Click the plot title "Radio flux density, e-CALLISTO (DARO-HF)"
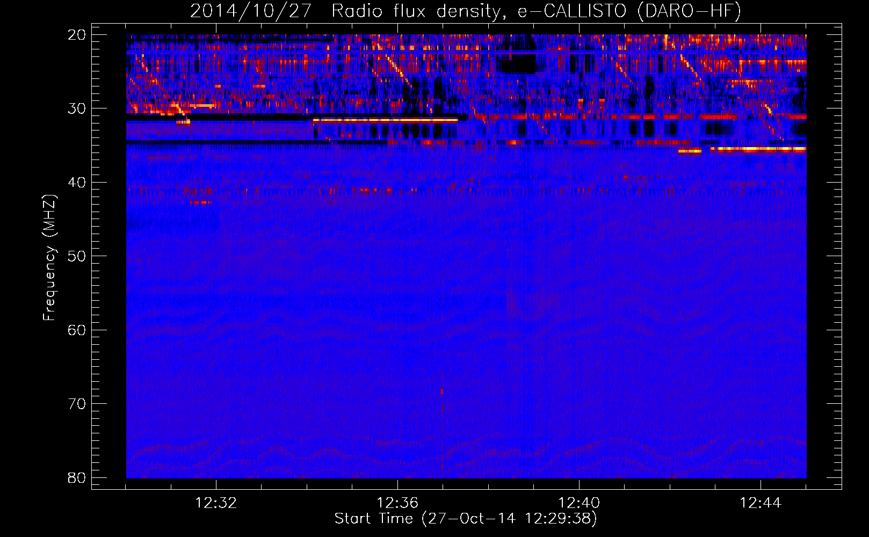Viewport: 869px width, 537px height. coord(536,11)
